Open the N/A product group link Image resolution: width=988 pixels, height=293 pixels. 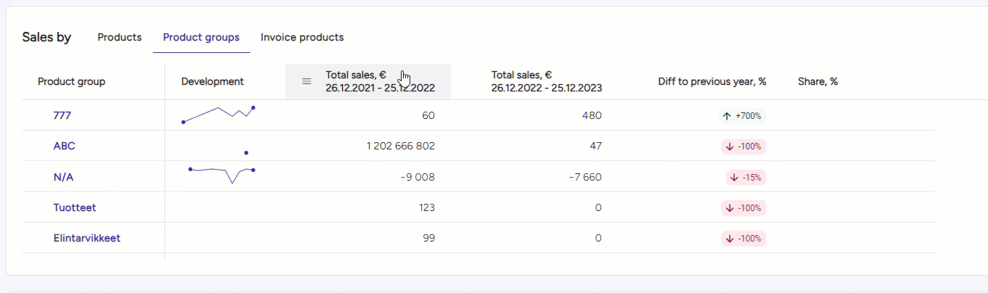click(x=63, y=177)
